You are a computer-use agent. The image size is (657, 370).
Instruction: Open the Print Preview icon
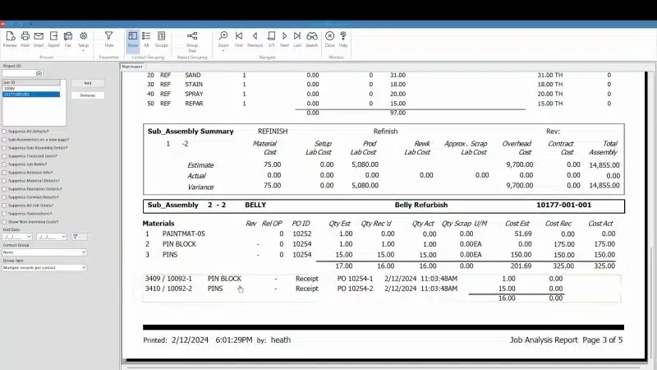click(x=10, y=39)
